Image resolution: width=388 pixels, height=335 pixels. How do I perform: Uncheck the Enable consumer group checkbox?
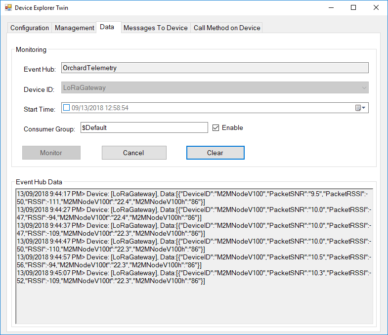pyautogui.click(x=216, y=128)
